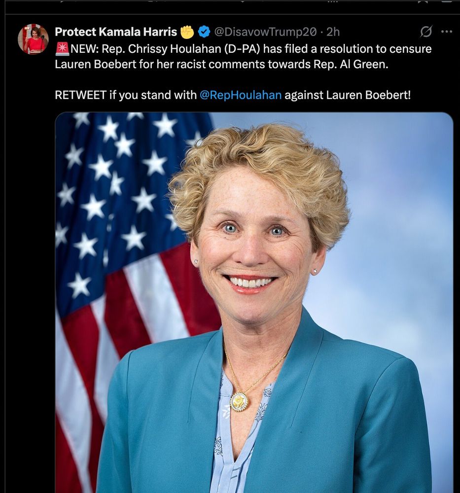Click the gold pendant necklace in the photo
The image size is (460, 493).
pos(240,401)
